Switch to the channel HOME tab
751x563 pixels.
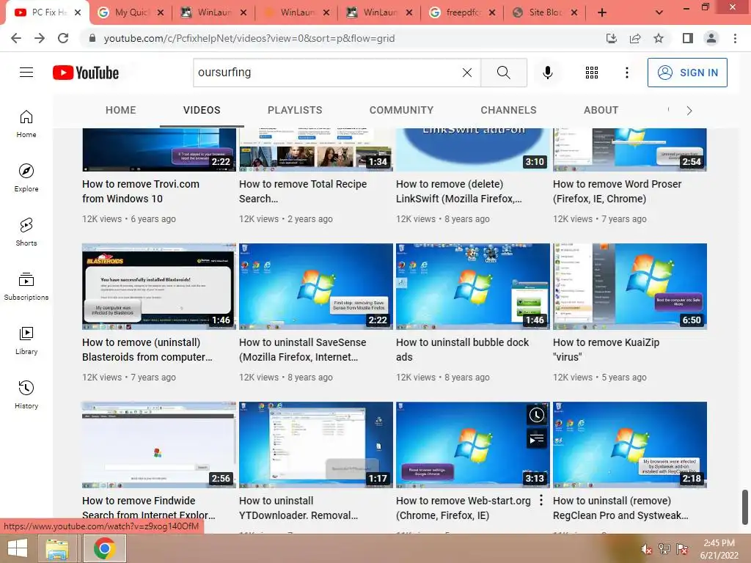click(121, 110)
